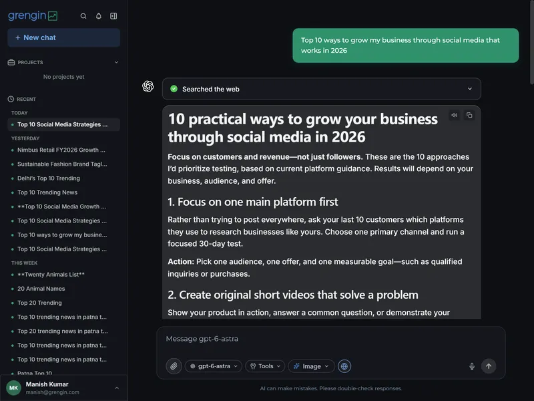This screenshot has height=401, width=534.
Task: Open **Twenty Animals List** chat
Action: 63,275
